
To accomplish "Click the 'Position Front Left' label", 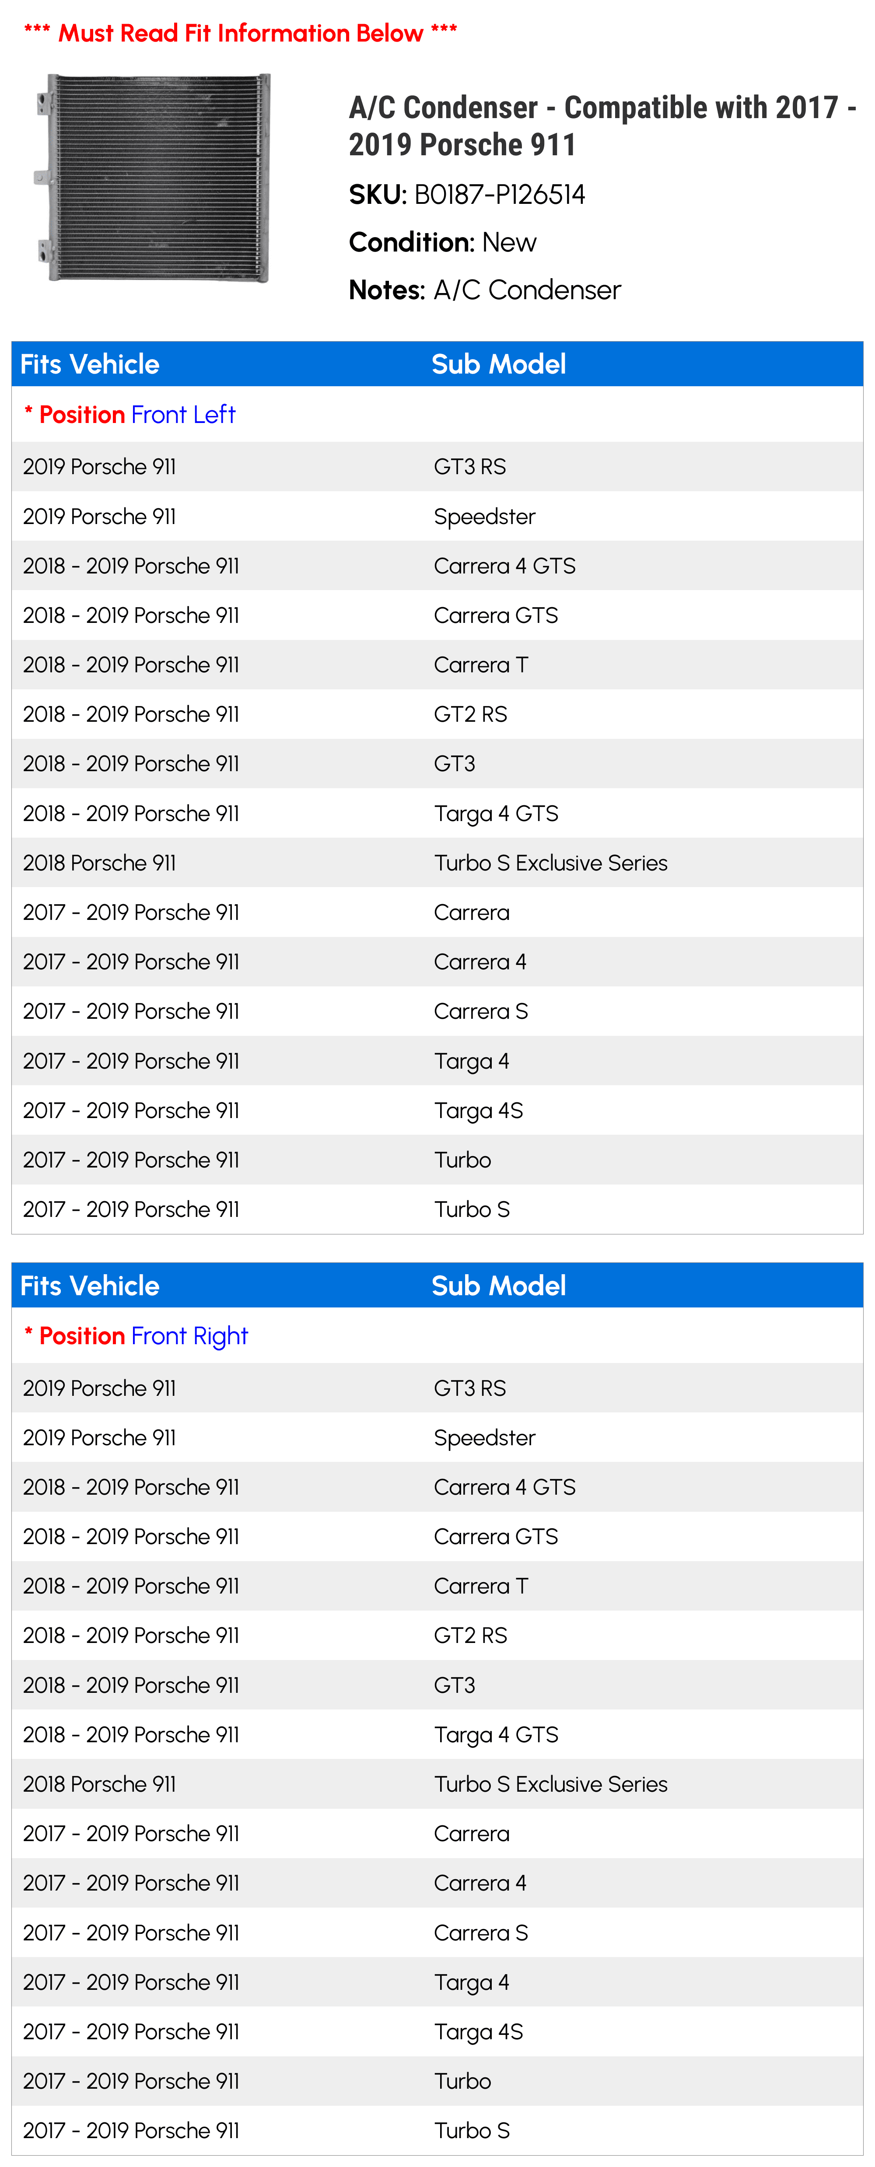I will (129, 415).
